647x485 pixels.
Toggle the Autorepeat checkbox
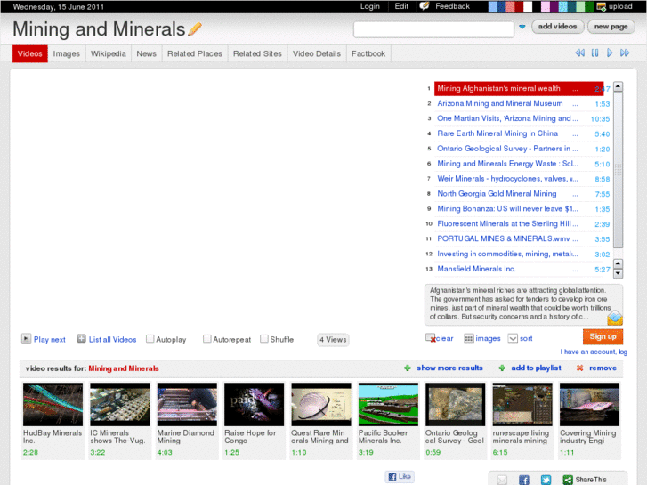207,339
